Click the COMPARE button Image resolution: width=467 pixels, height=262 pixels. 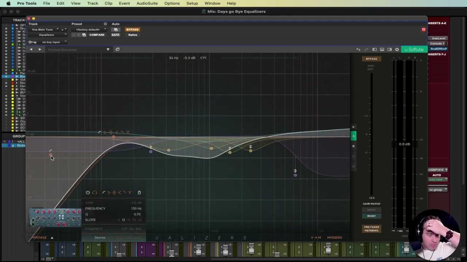click(97, 35)
